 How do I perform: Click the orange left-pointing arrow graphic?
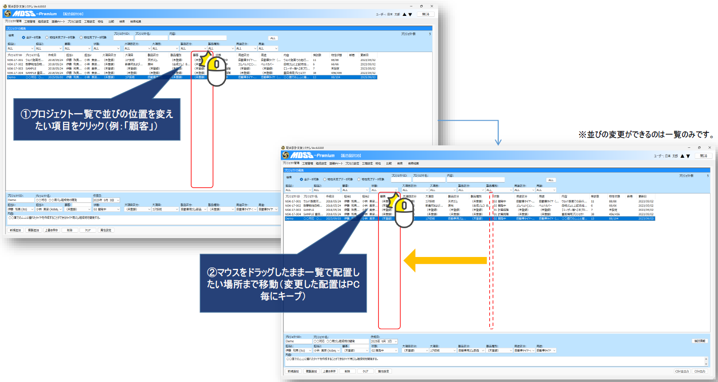point(444,261)
